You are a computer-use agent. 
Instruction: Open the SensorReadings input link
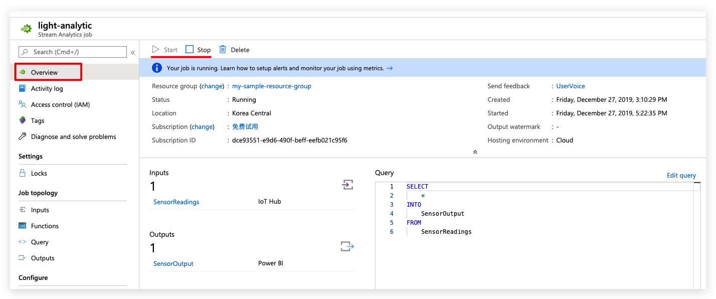[x=176, y=202]
